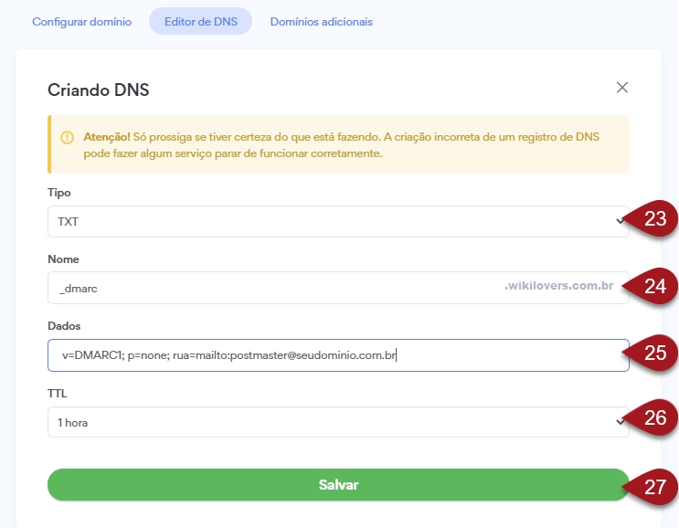Select the Editor de DNS tab
The image size is (679, 528).
tap(200, 21)
